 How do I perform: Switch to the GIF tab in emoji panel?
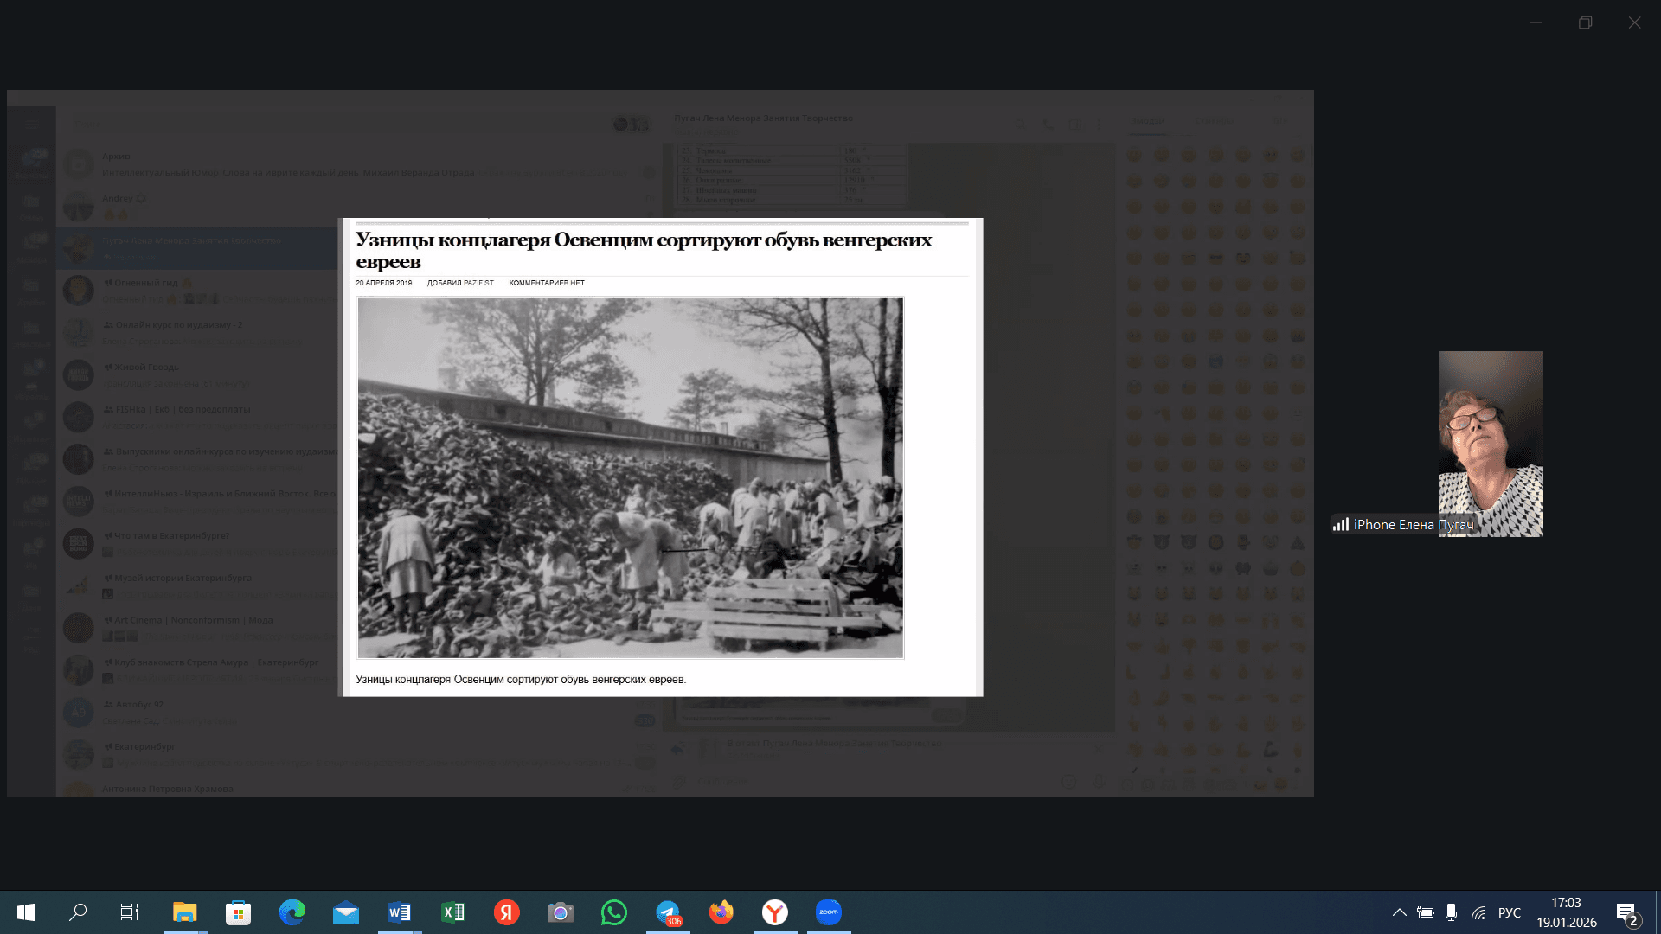tap(1280, 121)
